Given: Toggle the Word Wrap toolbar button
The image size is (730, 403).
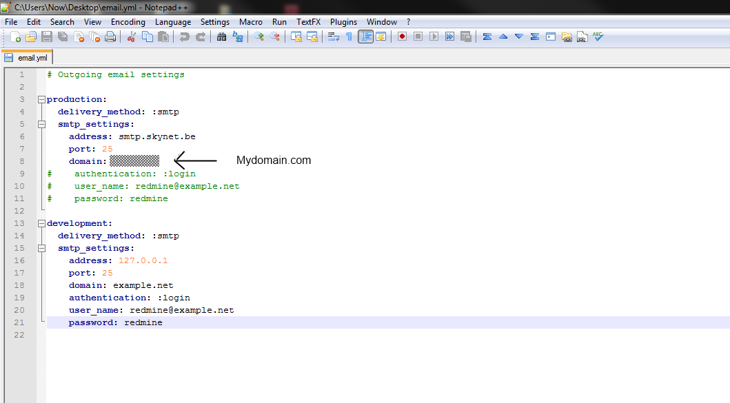Looking at the screenshot, I should click(334, 37).
